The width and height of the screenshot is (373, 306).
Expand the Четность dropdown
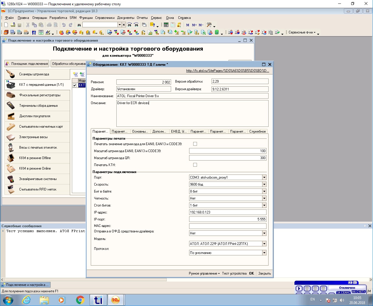click(x=264, y=198)
